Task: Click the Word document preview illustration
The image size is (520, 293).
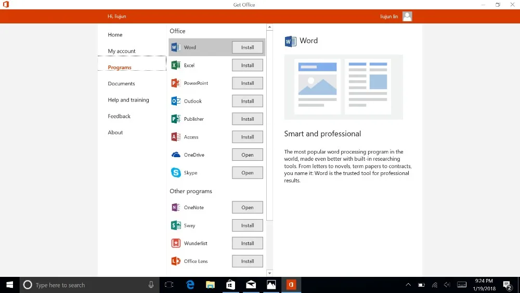Action: click(x=344, y=87)
